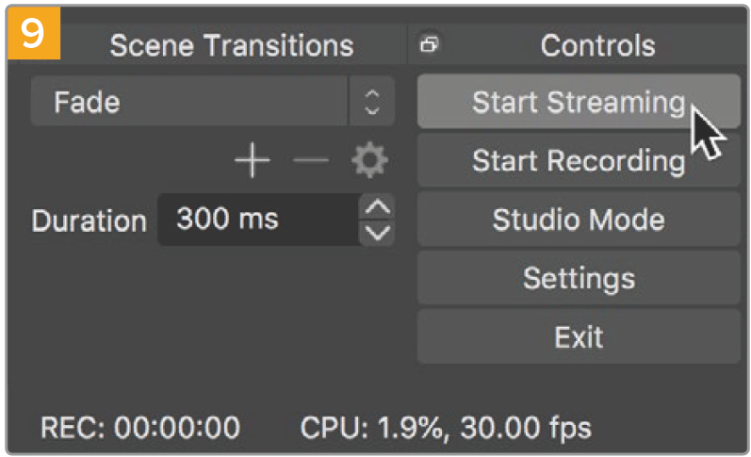Add a new scene transition with plus icon
The image size is (751, 457).
pos(252,162)
